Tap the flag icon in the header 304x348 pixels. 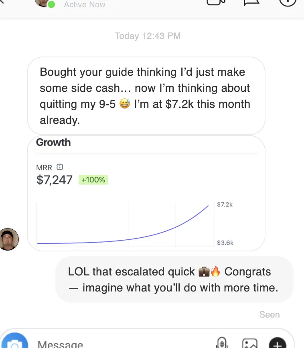click(x=251, y=2)
